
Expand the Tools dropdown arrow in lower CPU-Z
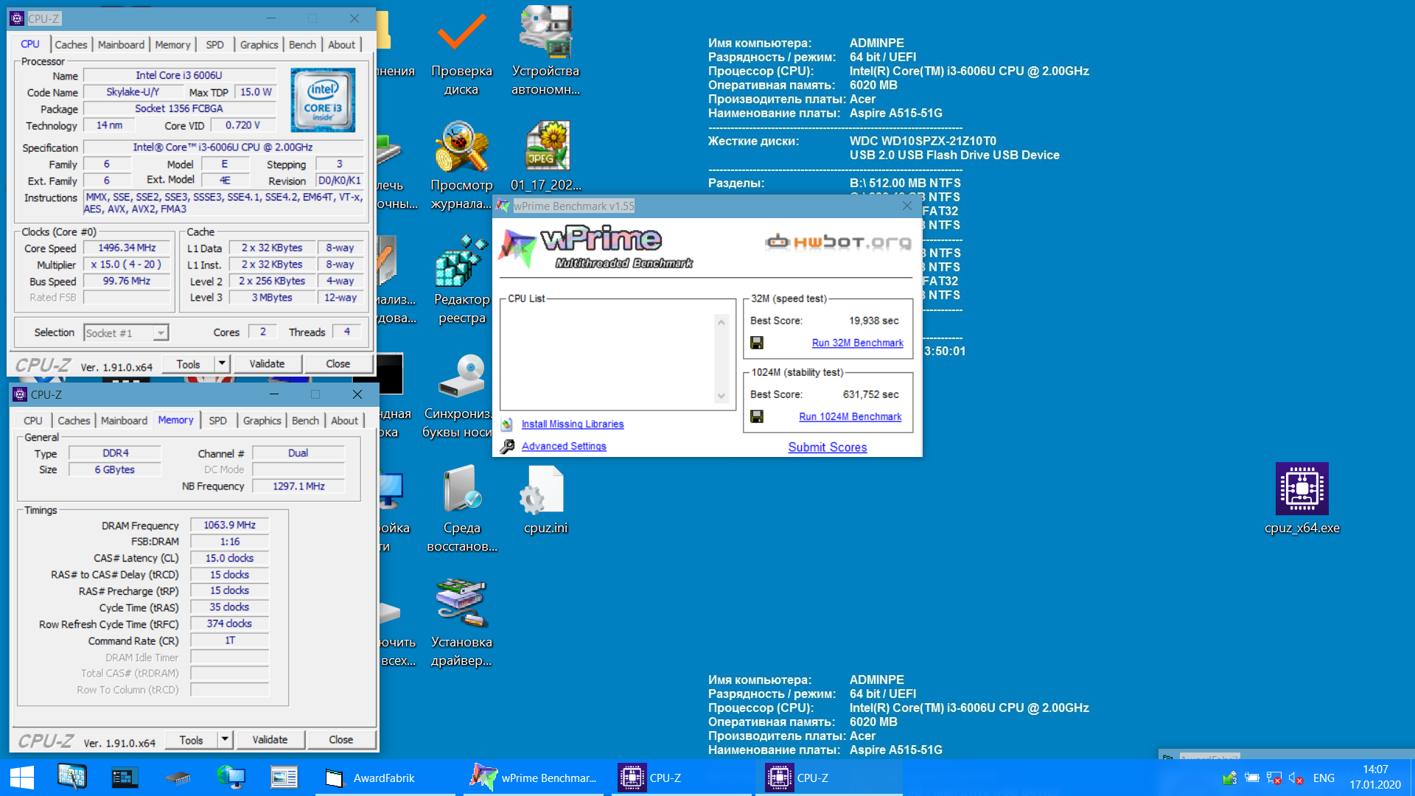[225, 740]
